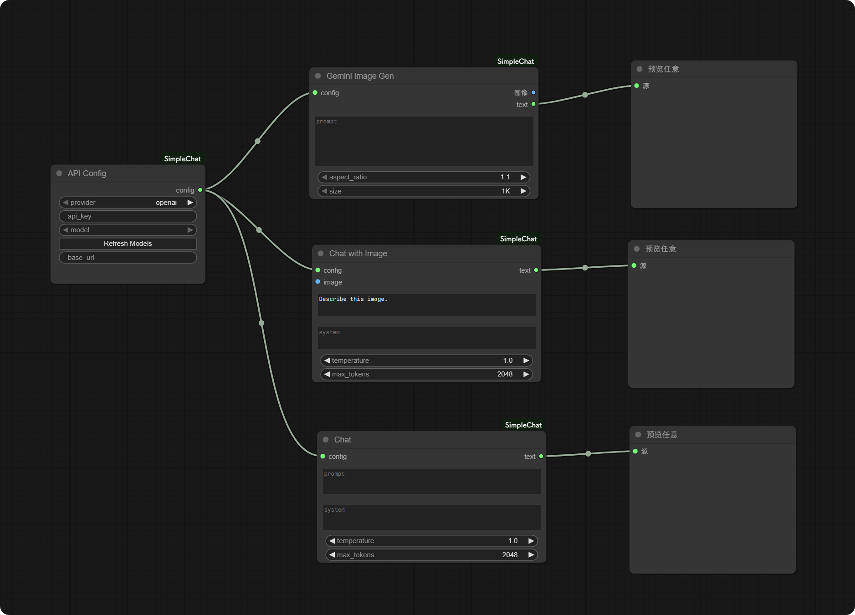Click the Gemini Image Gen prompt text area
The width and height of the screenshot is (855, 615).
[424, 142]
